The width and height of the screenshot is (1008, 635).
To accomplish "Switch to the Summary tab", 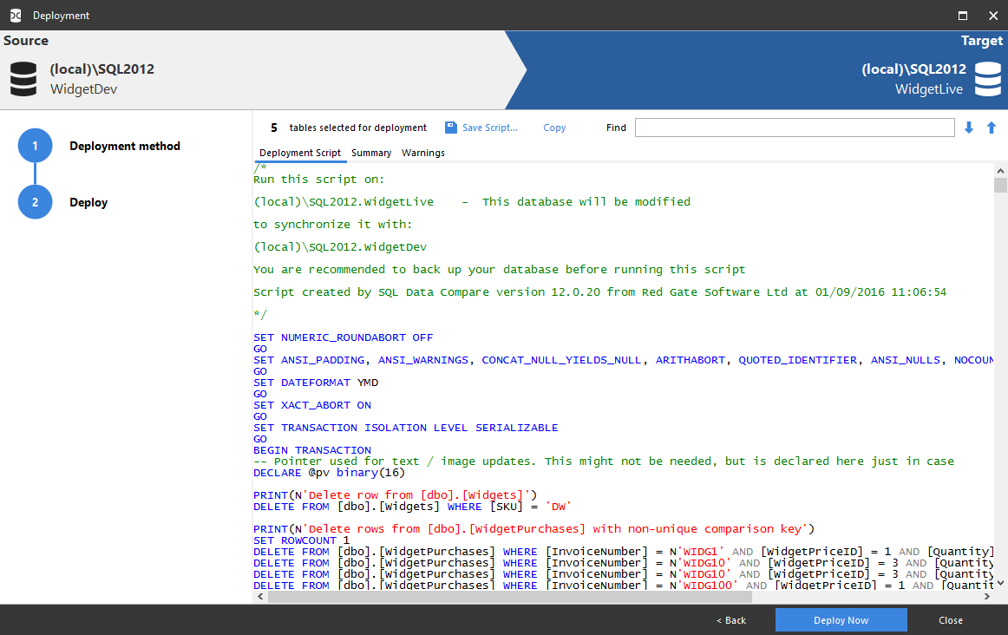I will tap(371, 153).
